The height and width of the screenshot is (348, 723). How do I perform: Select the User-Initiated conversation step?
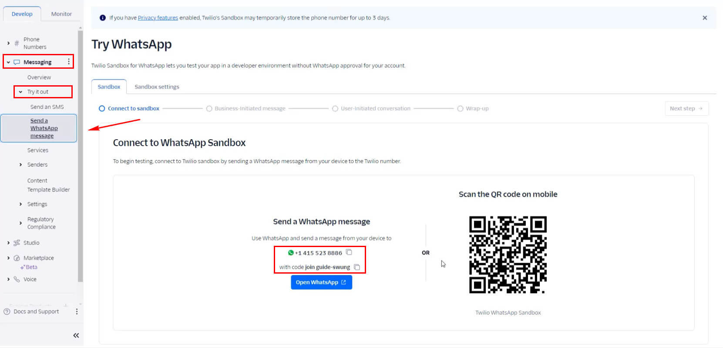[x=371, y=108]
